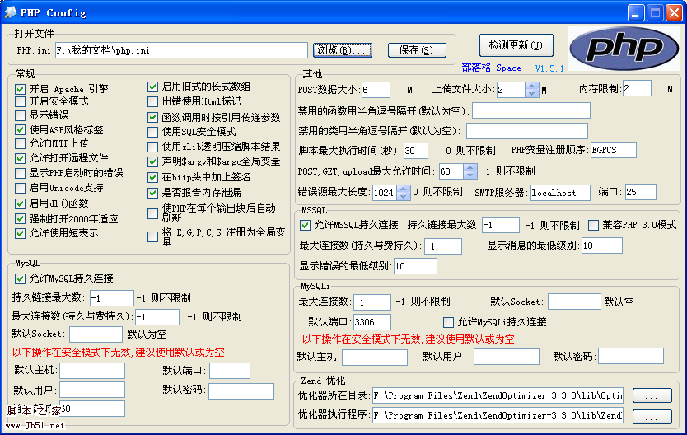Toggle 开启 Apache 引擎 checkbox
The width and height of the screenshot is (687, 435).
coord(20,89)
